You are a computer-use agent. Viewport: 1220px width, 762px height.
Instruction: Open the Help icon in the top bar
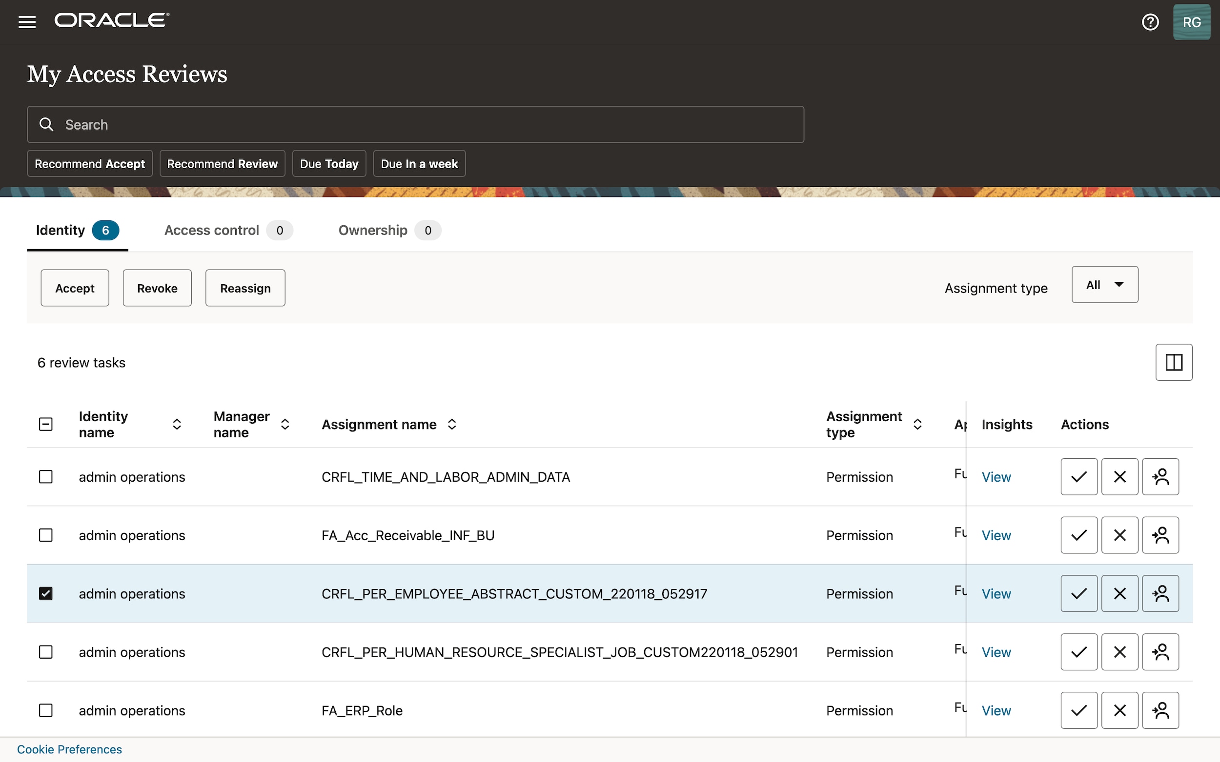coord(1150,21)
